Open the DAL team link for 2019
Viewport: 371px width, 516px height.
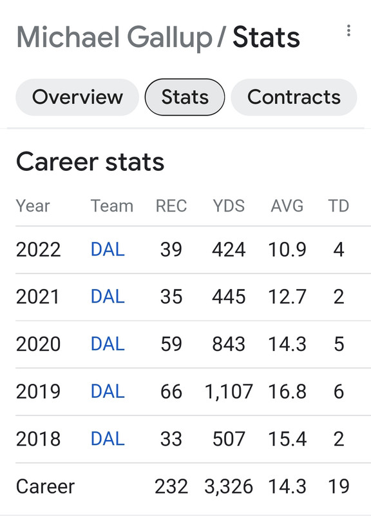(x=108, y=392)
